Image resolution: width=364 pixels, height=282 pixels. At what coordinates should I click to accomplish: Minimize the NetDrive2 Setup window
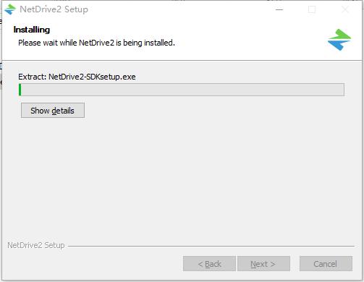click(x=279, y=9)
